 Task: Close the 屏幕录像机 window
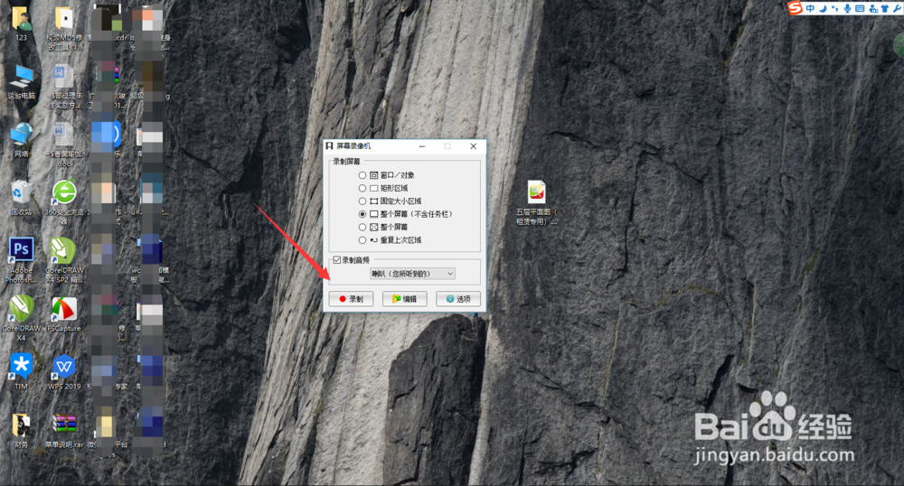(474, 146)
